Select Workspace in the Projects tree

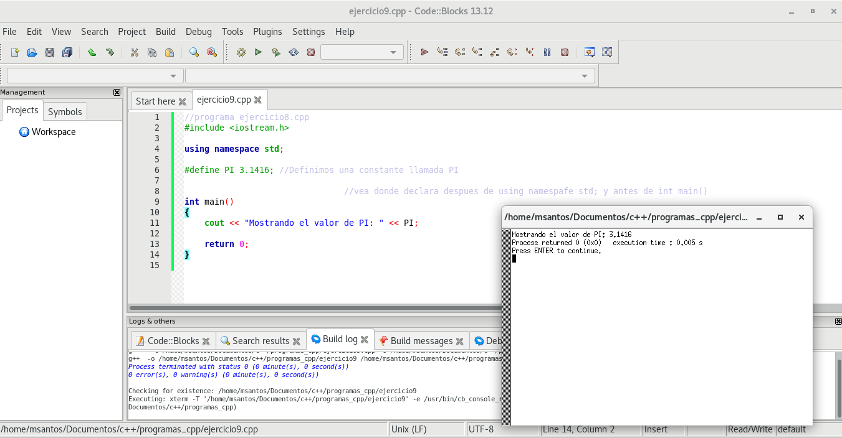click(x=54, y=132)
